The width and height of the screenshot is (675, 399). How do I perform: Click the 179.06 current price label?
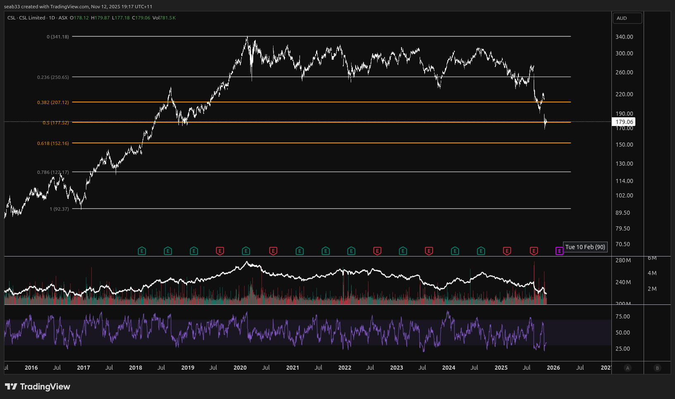click(x=624, y=122)
